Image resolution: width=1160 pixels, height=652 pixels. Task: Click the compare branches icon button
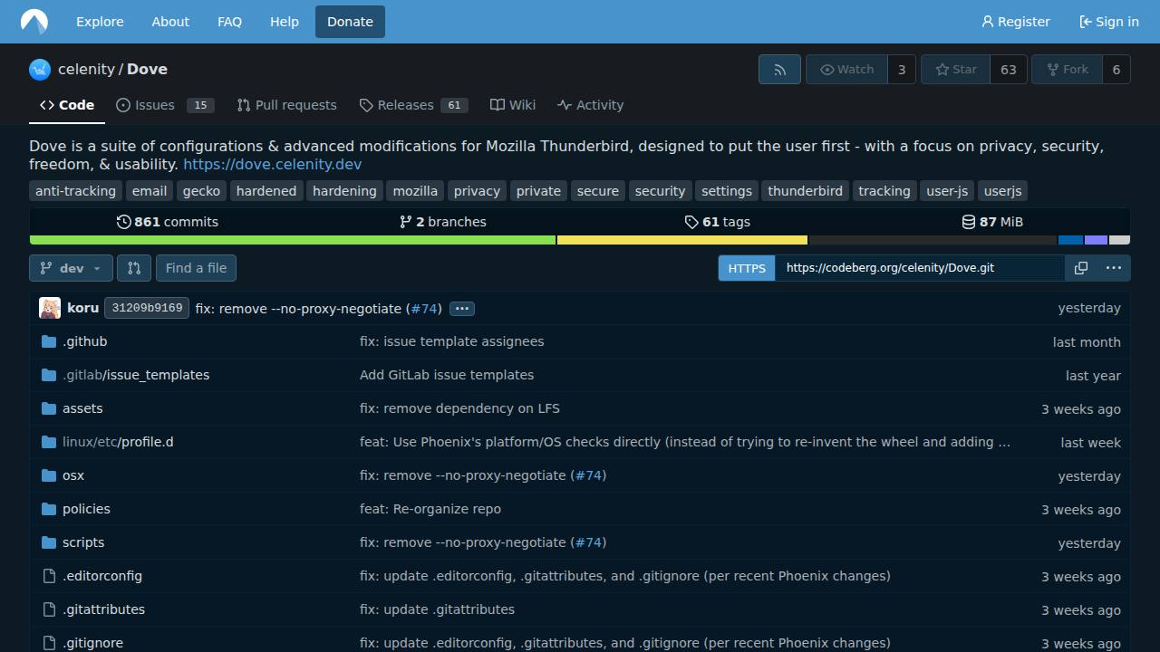(134, 268)
